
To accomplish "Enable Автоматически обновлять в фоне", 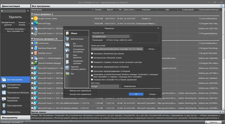I will tap(92, 58).
